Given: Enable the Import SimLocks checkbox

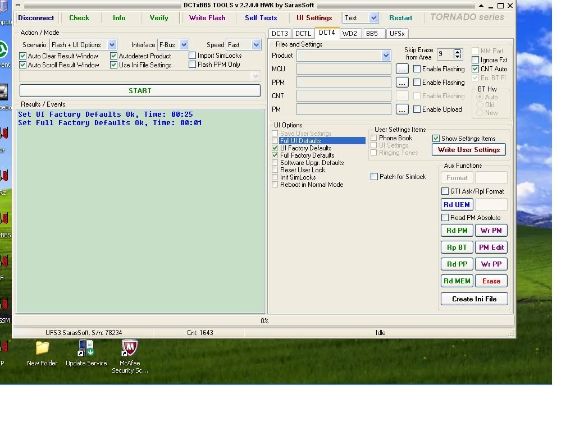Looking at the screenshot, I should (x=193, y=56).
